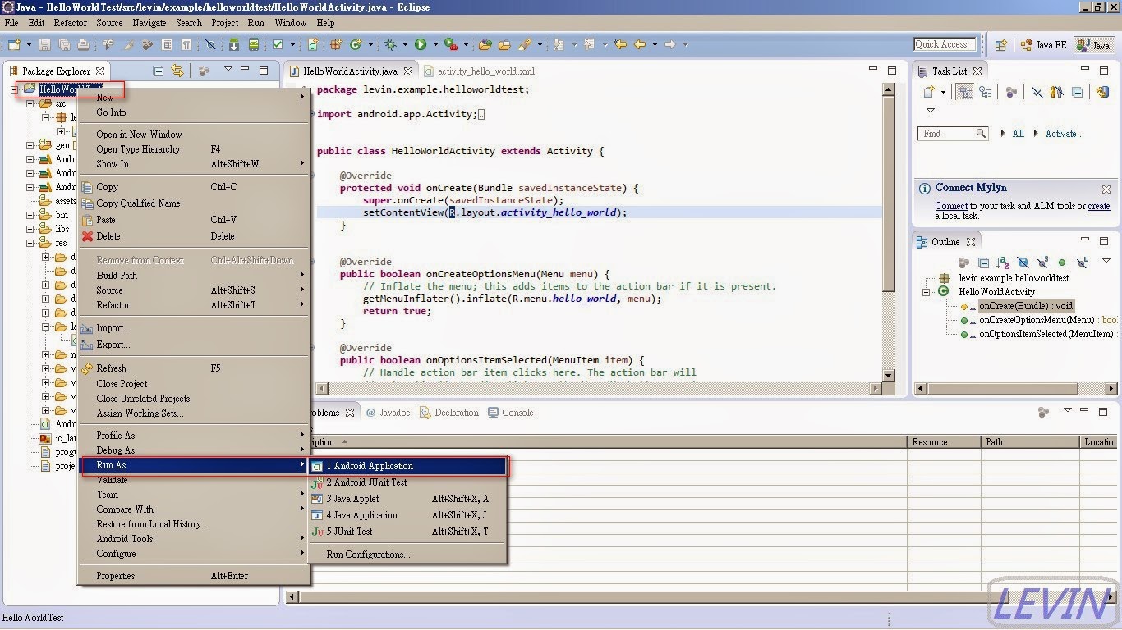Click the Connect link in Mylyn panel
Screen dimensions: 1122x630
[951, 207]
